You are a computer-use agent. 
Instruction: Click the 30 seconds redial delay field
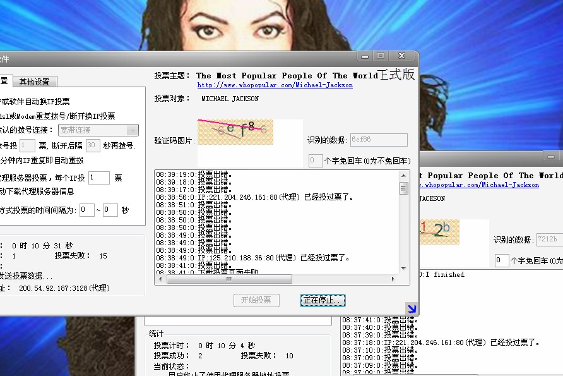click(93, 145)
